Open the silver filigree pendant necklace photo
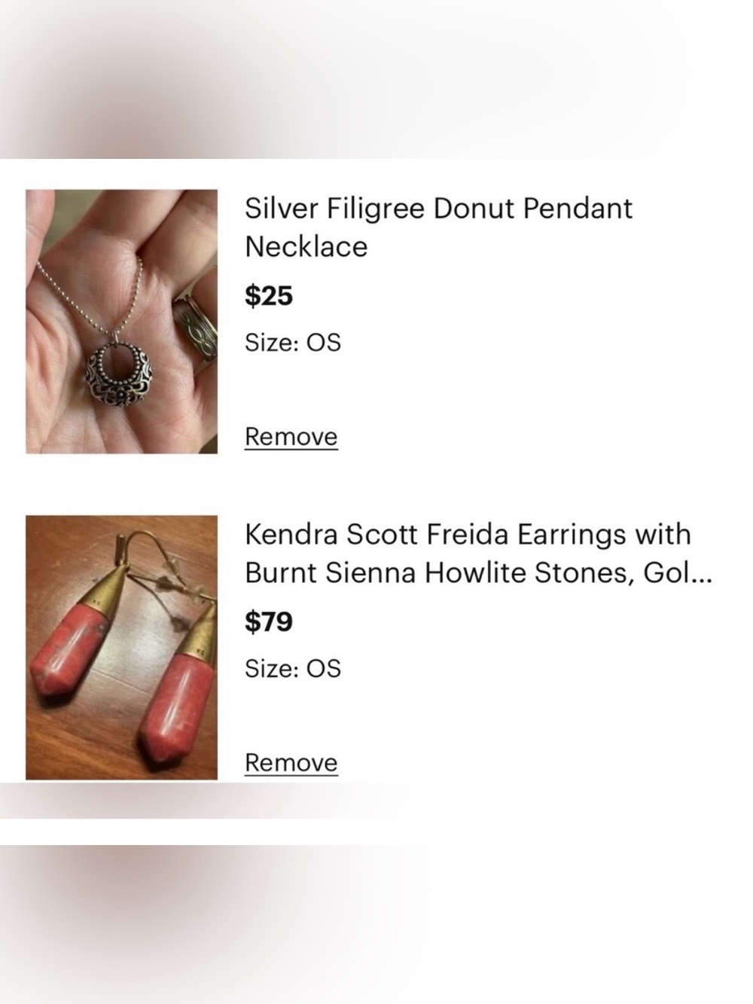The image size is (753, 1004). [121, 322]
